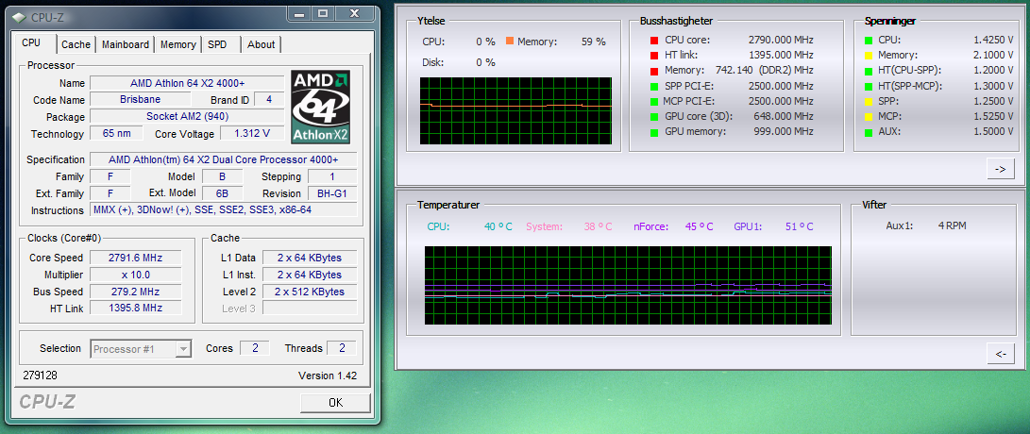Click the orange Memory usage legend square
The height and width of the screenshot is (434, 1030).
point(510,41)
